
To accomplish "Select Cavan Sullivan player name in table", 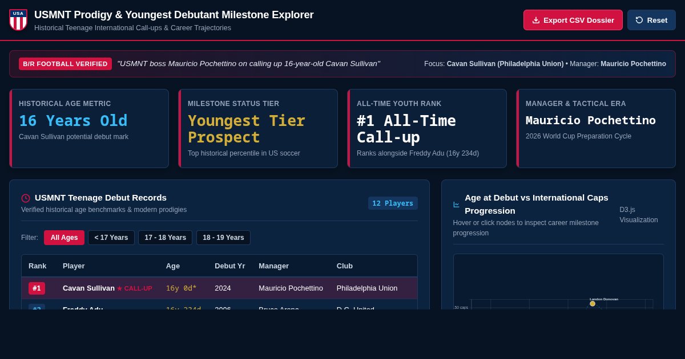I will tap(88, 288).
